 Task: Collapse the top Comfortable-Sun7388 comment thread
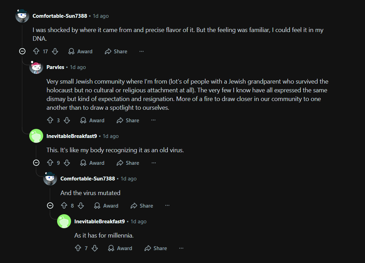click(22, 52)
